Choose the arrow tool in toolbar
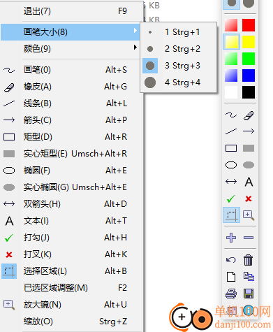The image size is (273, 332). tap(249, 131)
